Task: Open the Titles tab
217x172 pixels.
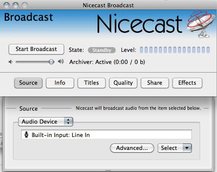Action: (x=91, y=83)
